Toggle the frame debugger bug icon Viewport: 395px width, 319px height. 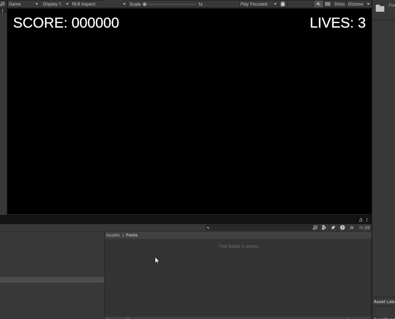(283, 4)
